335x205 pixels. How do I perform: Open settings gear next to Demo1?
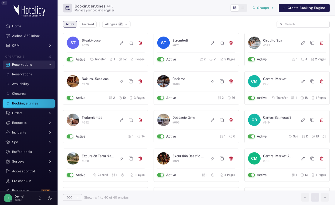tap(50, 198)
